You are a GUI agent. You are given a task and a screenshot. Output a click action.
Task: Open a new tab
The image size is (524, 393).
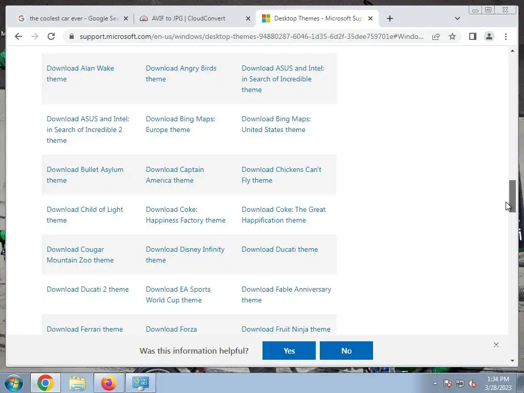(x=389, y=18)
